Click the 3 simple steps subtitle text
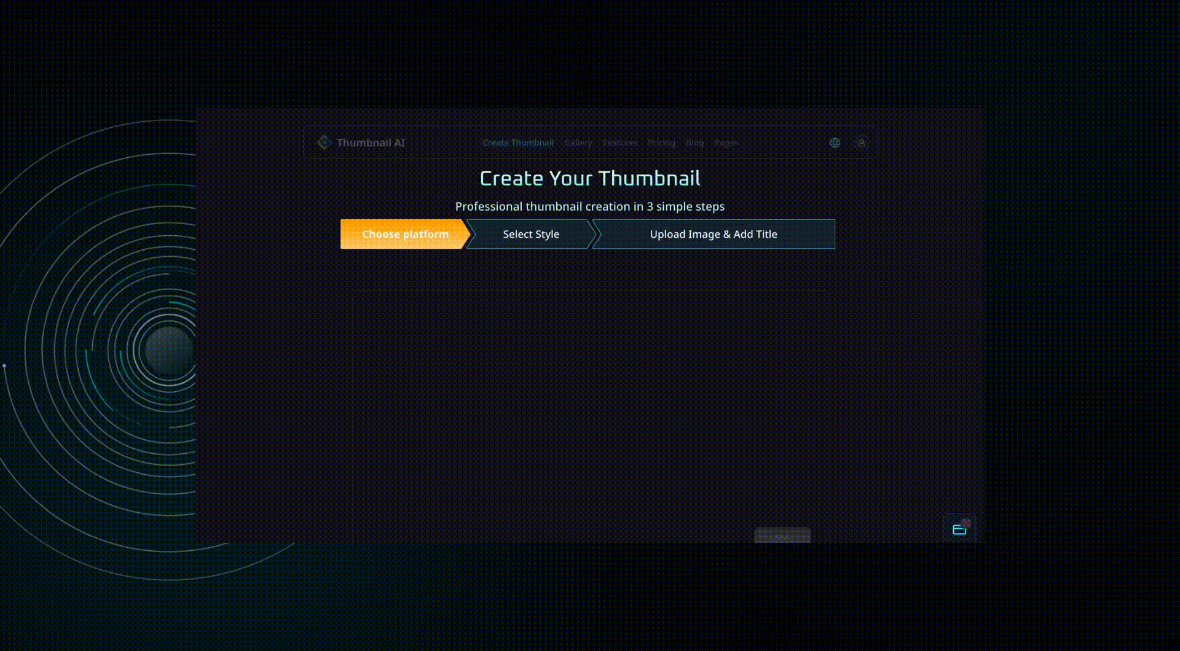The width and height of the screenshot is (1180, 651). pos(589,206)
